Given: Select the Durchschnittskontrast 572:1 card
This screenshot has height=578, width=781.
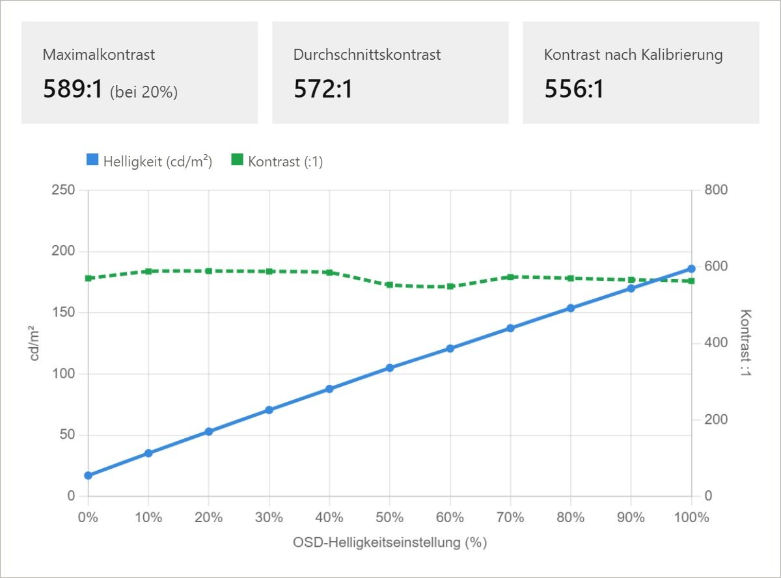Looking at the screenshot, I should (x=390, y=72).
